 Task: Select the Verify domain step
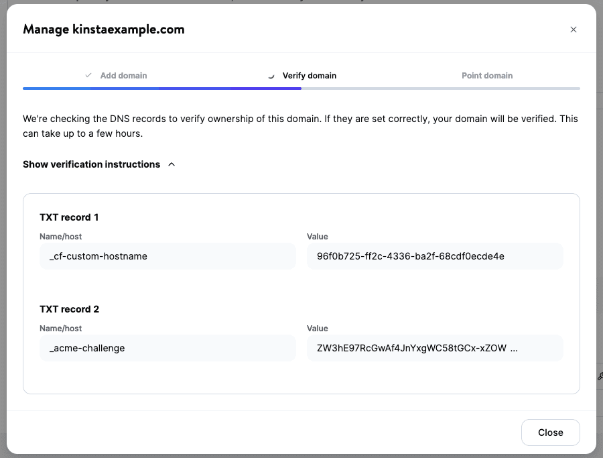(x=309, y=75)
